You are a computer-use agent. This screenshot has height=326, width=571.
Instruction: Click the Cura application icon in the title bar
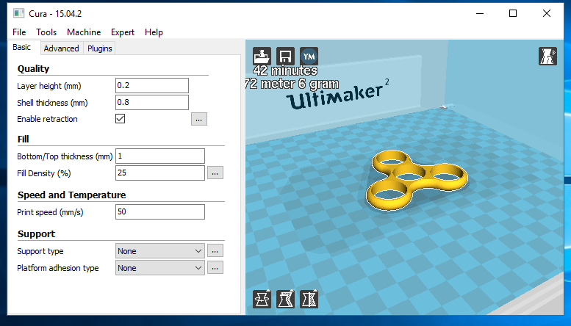coord(18,13)
